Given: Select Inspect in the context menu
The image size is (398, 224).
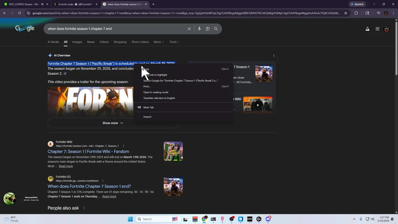Looking at the screenshot, I should (183, 117).
